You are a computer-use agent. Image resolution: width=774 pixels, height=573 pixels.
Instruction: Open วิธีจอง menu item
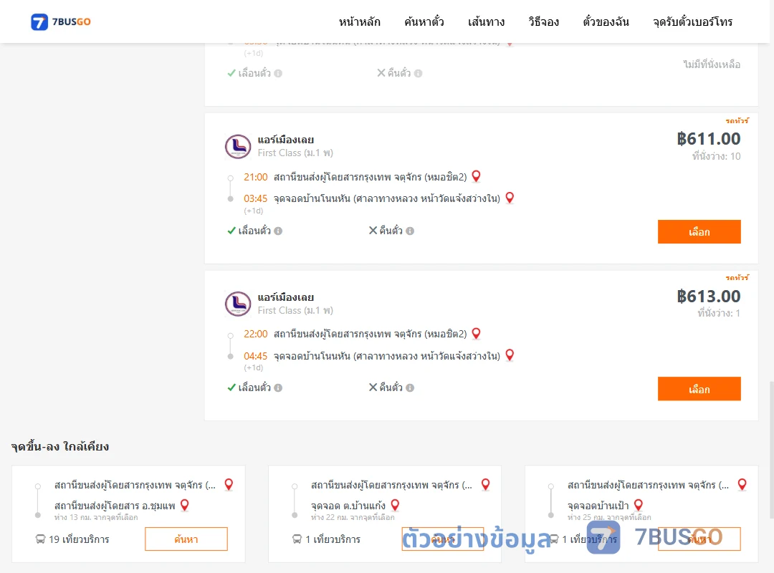(x=543, y=21)
